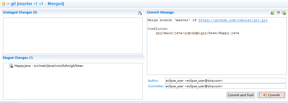Toggle the Amend previous commit icon
288x103 pixels.
click(x=272, y=13)
